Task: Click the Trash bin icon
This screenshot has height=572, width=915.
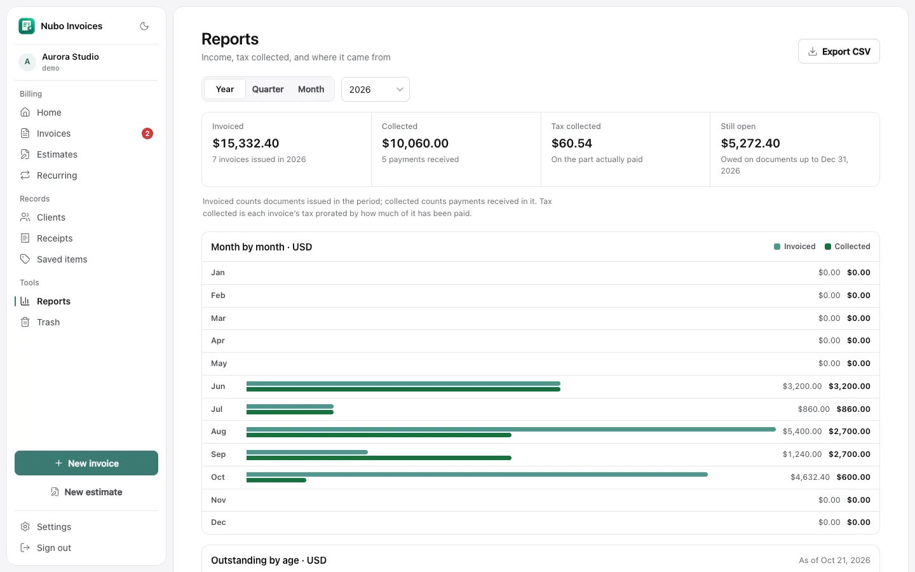Action: 25,322
